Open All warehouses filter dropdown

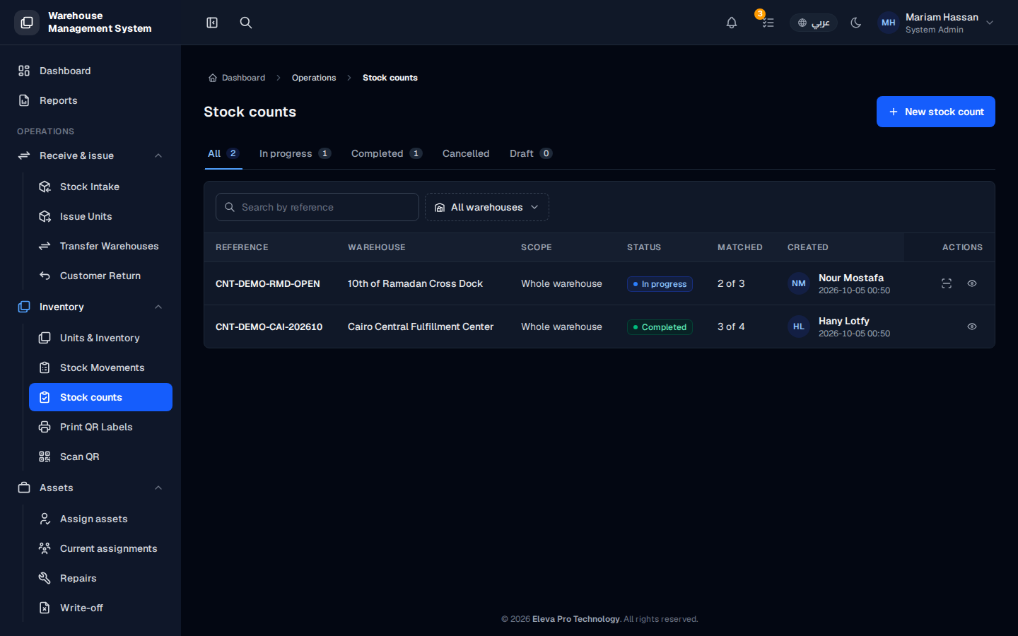487,207
